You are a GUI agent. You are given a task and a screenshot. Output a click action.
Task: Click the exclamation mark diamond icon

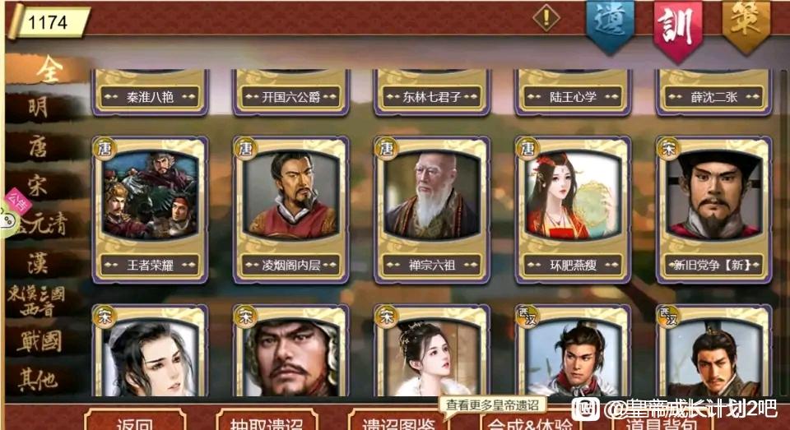tap(546, 18)
